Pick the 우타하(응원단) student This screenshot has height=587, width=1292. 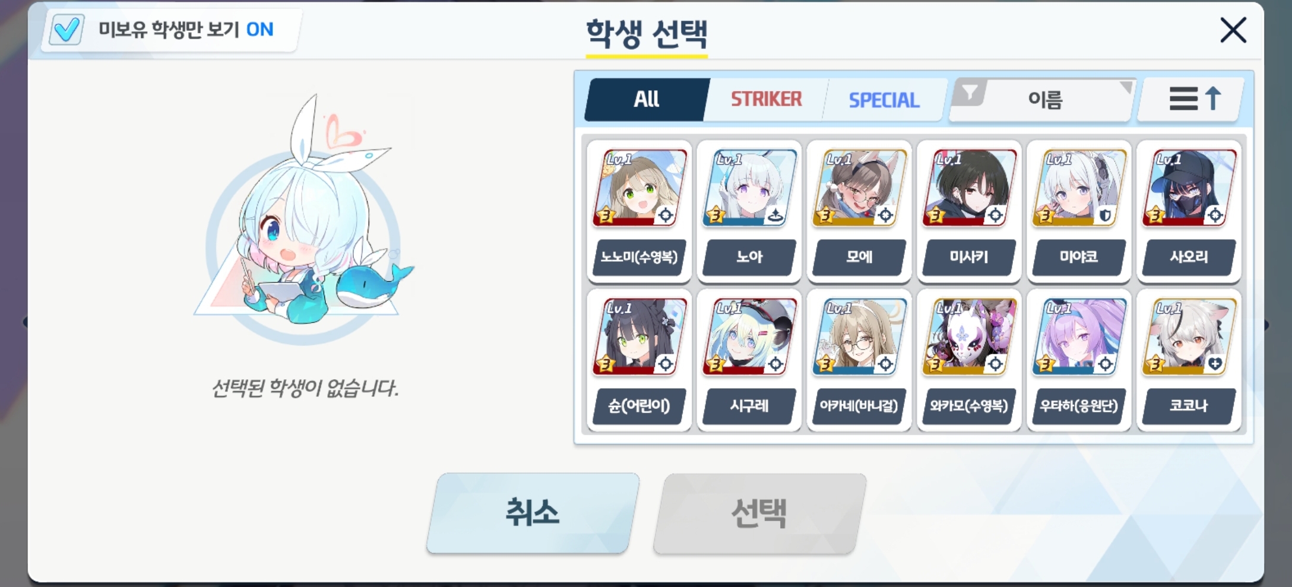1079,360
